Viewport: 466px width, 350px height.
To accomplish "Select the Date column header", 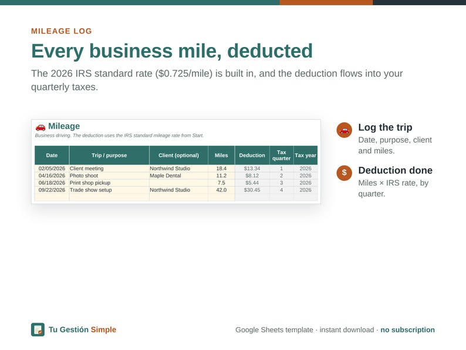I will click(x=52, y=155).
